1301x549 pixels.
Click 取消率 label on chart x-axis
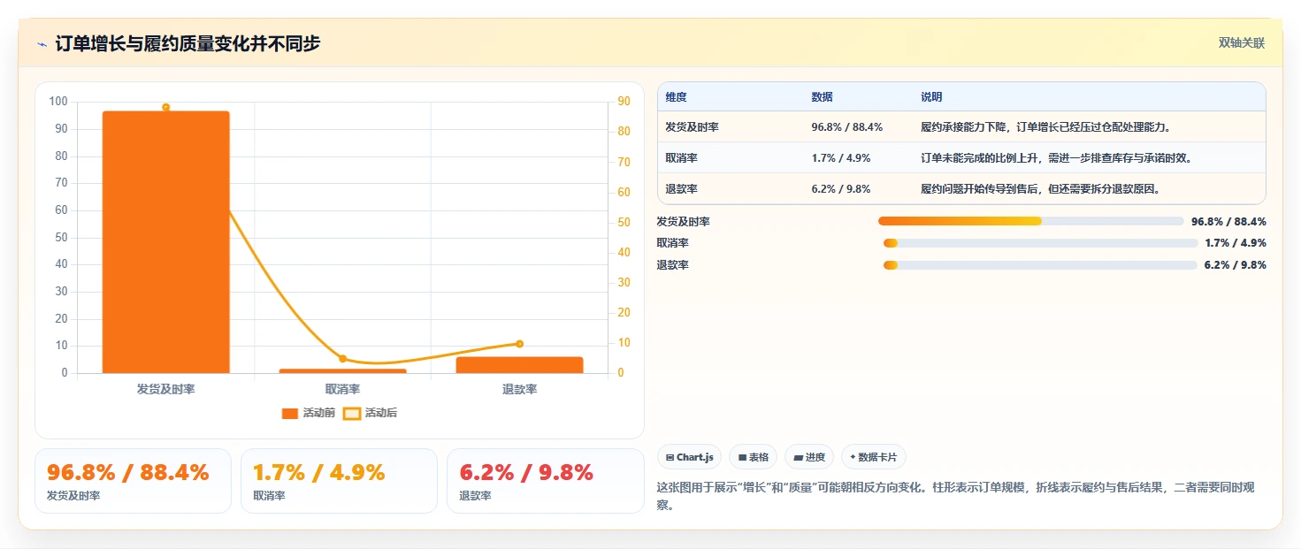(x=343, y=389)
